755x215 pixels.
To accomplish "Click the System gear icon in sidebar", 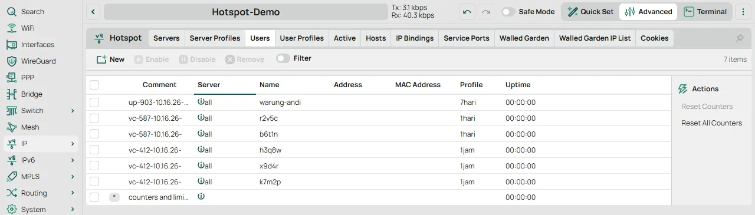I will click(12, 209).
